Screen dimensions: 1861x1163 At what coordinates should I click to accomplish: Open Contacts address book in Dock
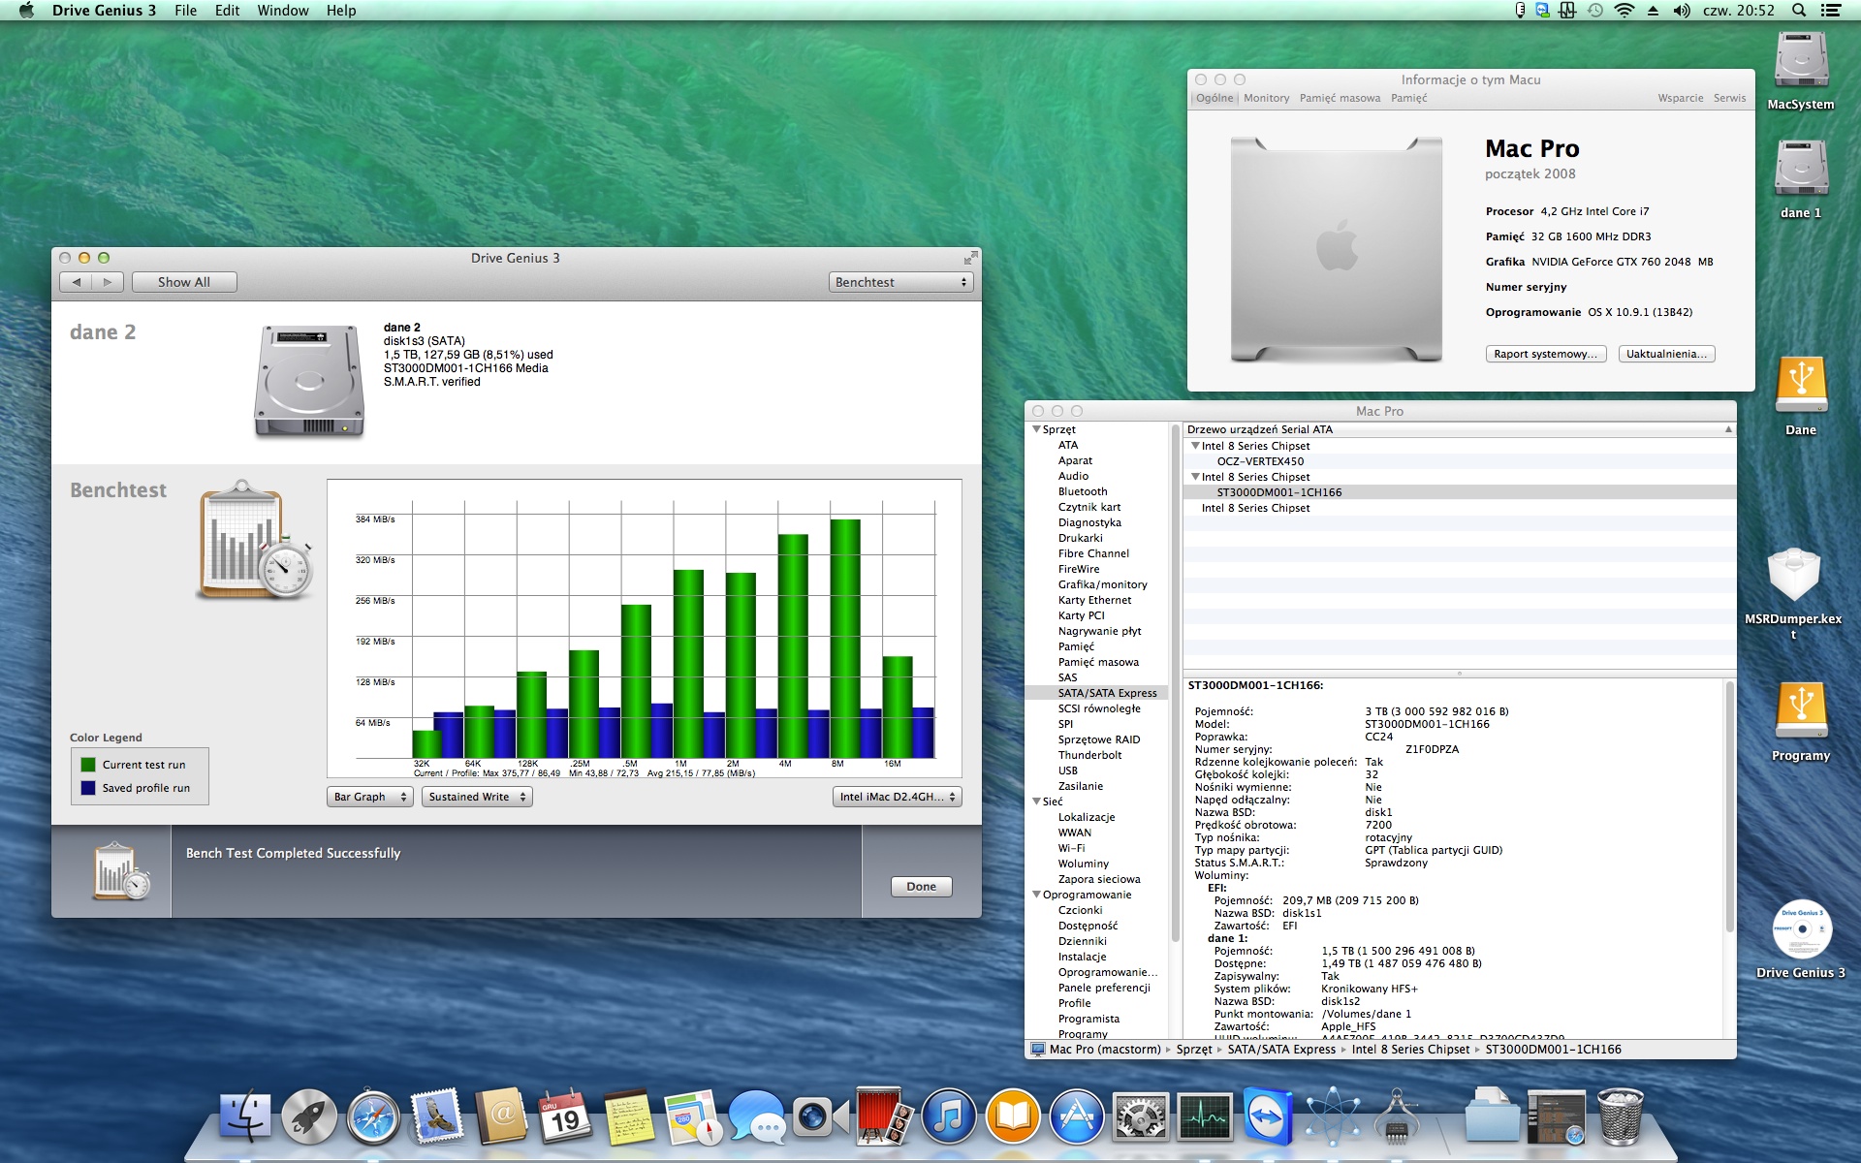coord(501,1117)
